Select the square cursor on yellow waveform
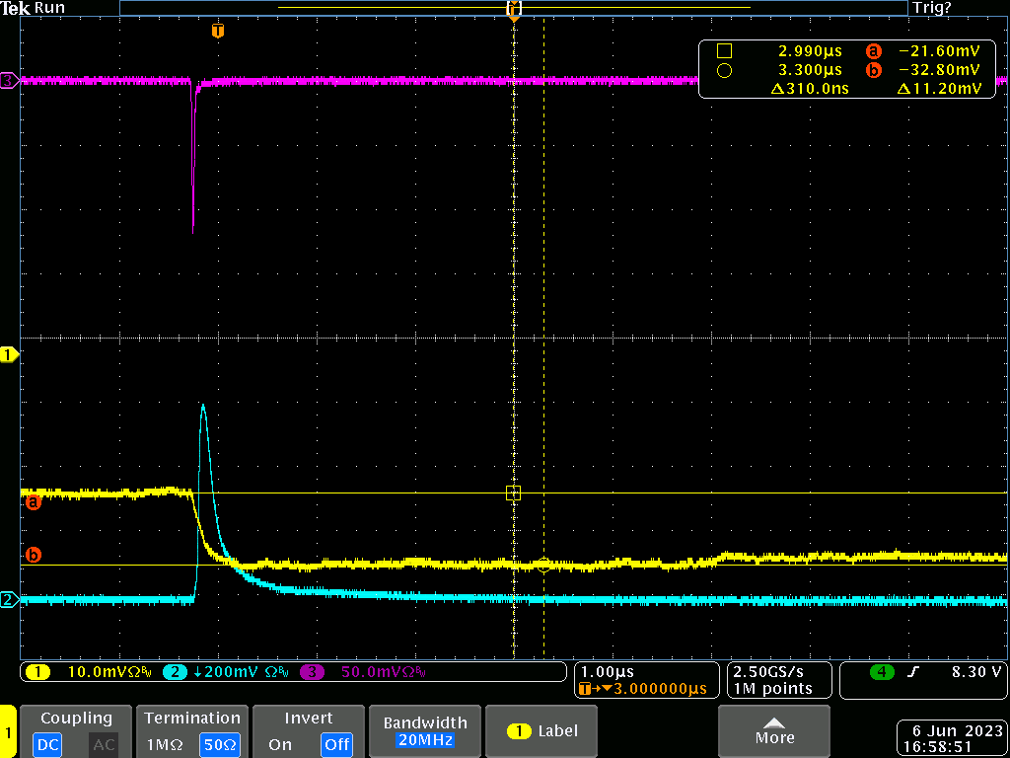Image resolution: width=1010 pixels, height=758 pixels. point(513,493)
